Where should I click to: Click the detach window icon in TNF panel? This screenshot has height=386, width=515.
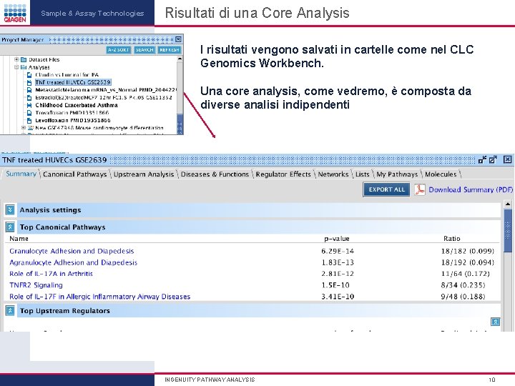483,160
